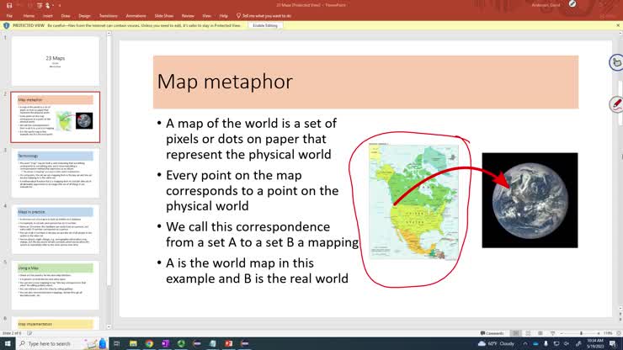Select the Maps in practice slide thumbnail
Image resolution: width=623 pixels, height=350 pixels.
click(56, 229)
